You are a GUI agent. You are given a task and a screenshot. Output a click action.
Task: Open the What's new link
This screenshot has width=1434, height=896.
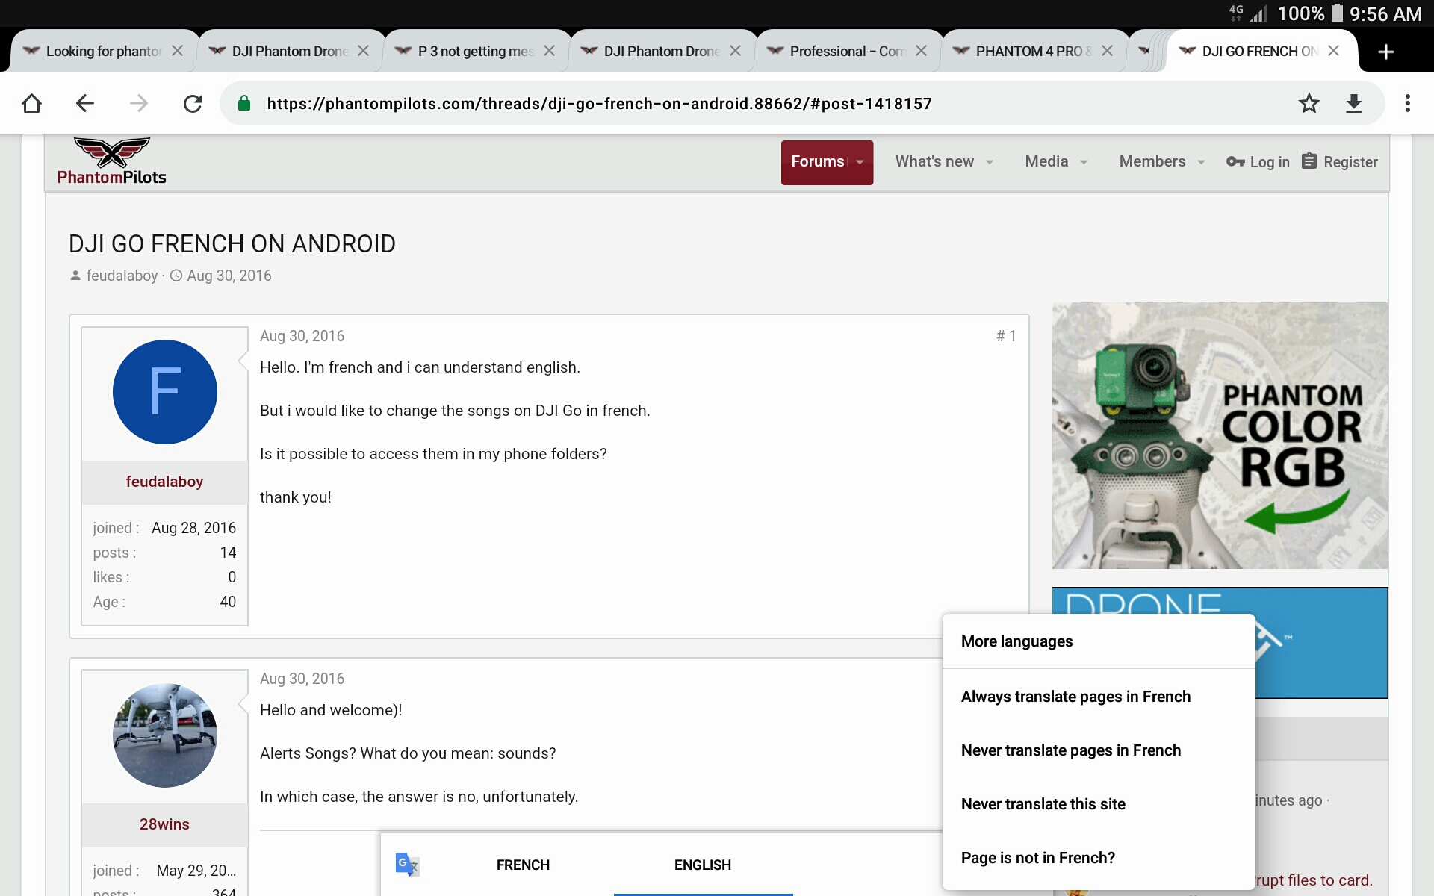tap(934, 161)
